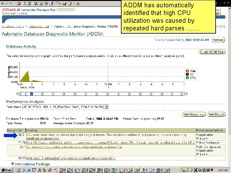Select the snapshot icon below the 1 label
This screenshot has height=173, width=231.
pos(118,94)
